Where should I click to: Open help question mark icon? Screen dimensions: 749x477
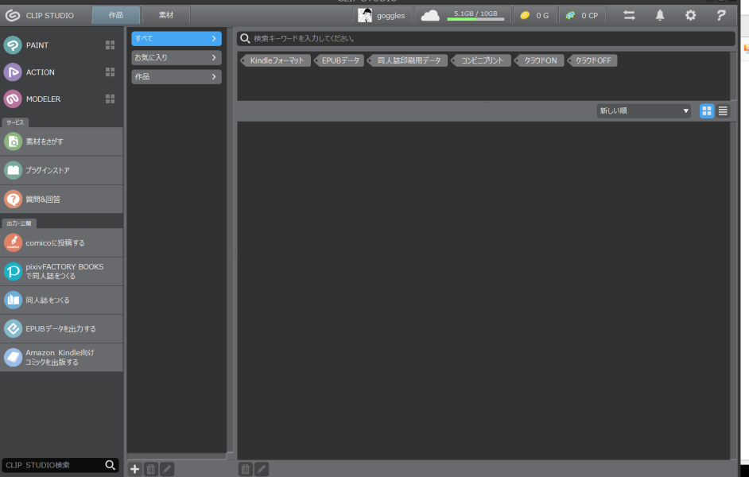pyautogui.click(x=721, y=15)
